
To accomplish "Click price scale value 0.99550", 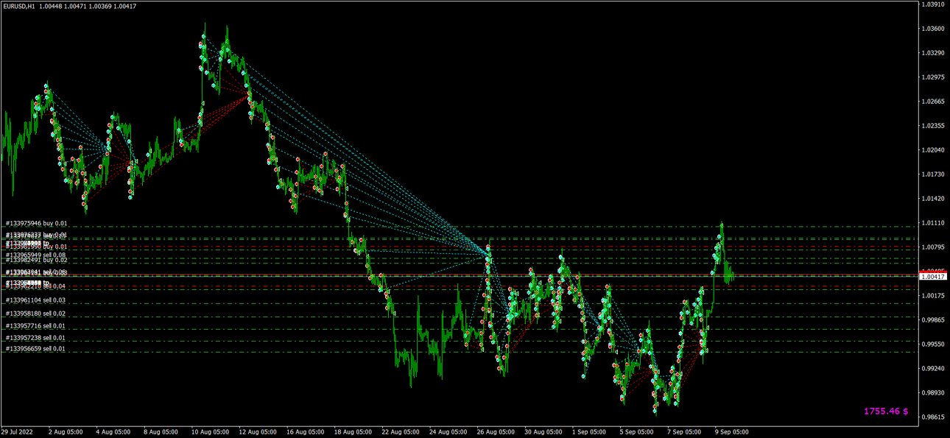I will [x=934, y=345].
